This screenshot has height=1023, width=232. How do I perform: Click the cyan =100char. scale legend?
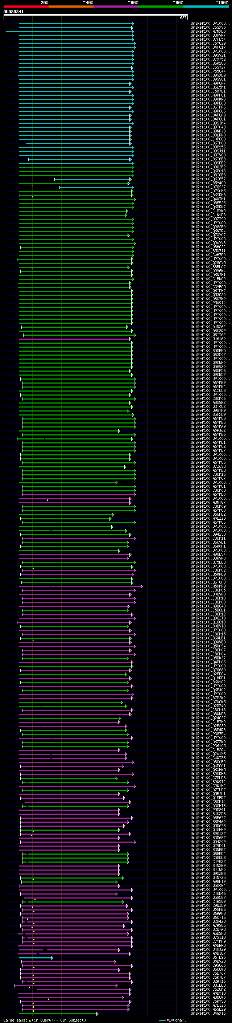(x=172, y=1020)
